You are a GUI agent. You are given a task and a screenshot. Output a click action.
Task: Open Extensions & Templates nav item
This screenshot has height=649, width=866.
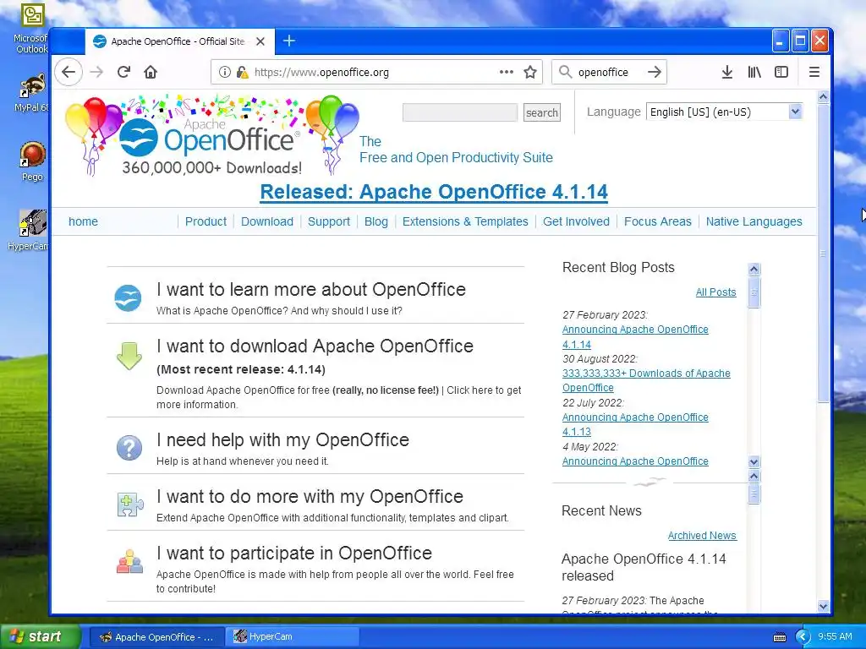(x=465, y=221)
